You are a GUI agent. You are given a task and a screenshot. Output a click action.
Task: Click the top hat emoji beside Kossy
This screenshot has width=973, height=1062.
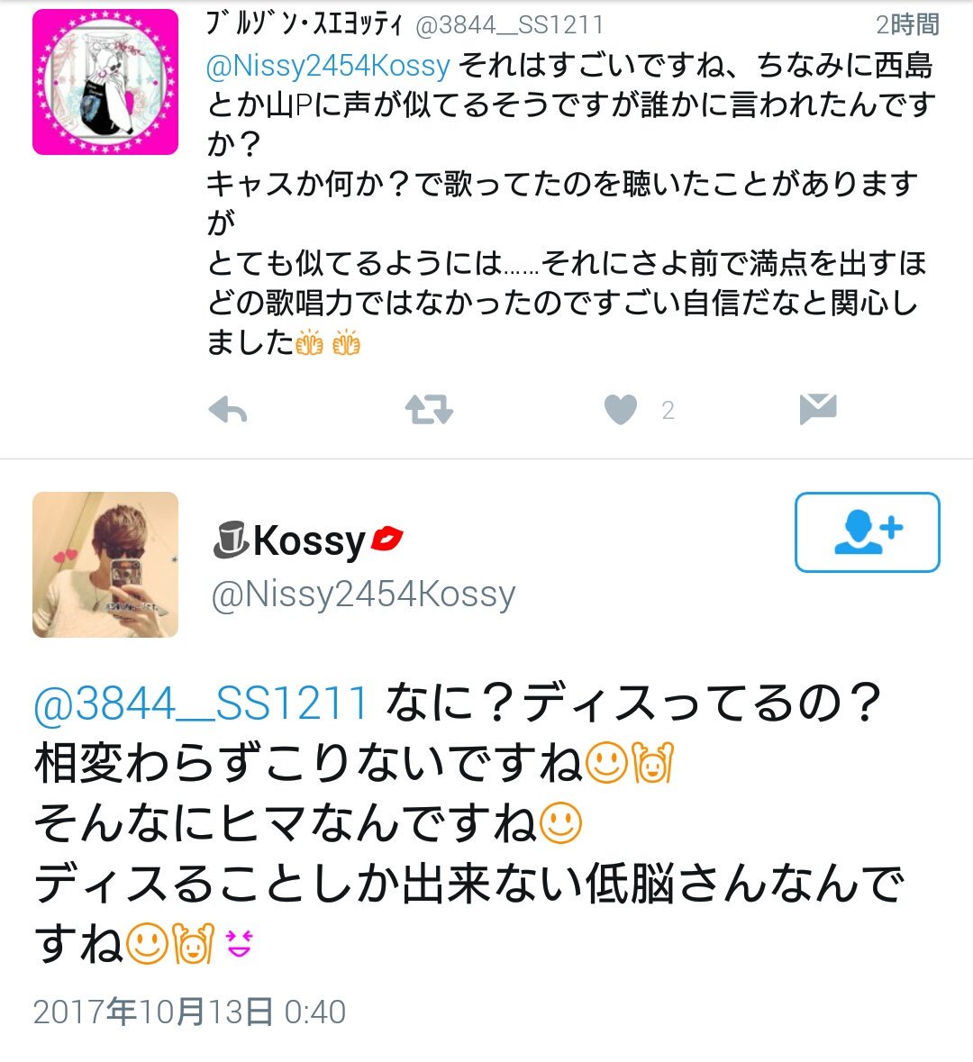point(231,540)
